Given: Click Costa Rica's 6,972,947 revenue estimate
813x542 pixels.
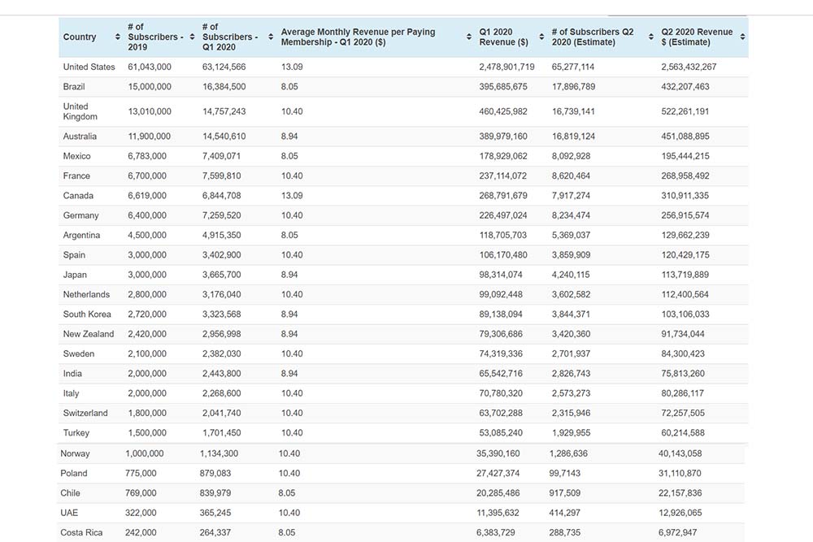Looking at the screenshot, I should tap(678, 532).
